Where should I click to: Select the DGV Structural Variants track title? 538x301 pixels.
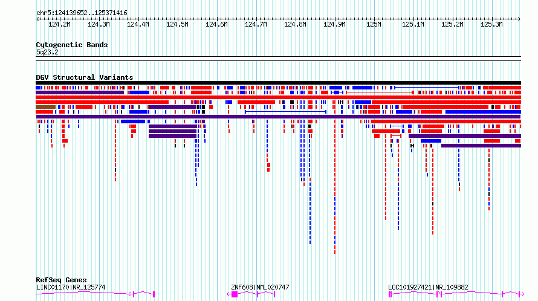click(85, 77)
